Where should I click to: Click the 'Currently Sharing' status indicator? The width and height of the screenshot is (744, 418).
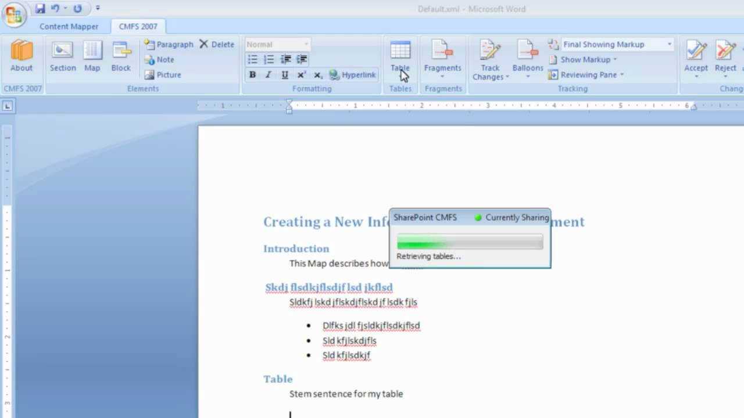512,218
